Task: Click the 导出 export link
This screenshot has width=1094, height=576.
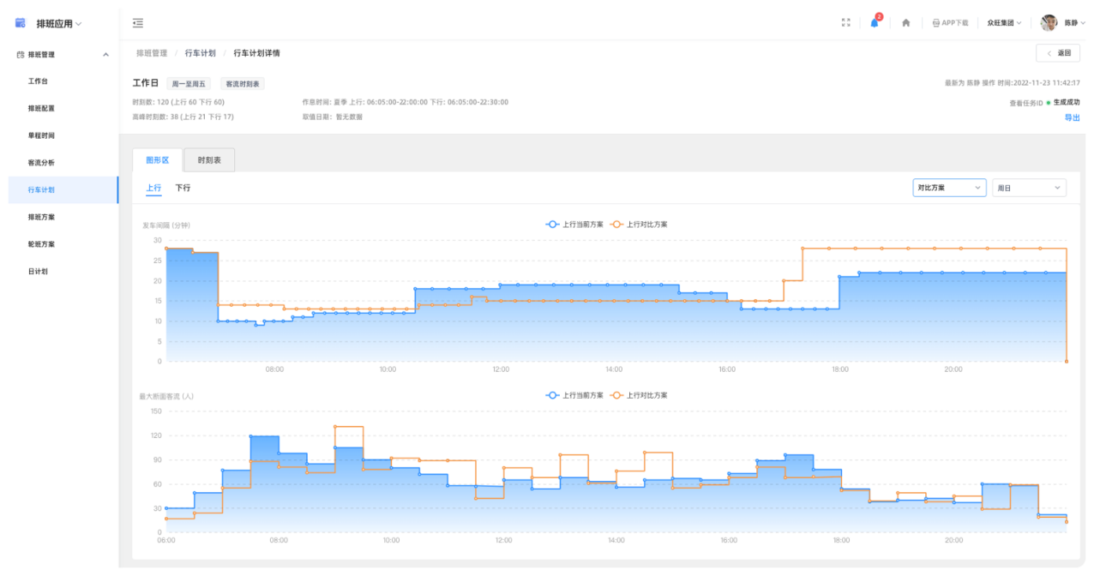Action: click(x=1072, y=117)
